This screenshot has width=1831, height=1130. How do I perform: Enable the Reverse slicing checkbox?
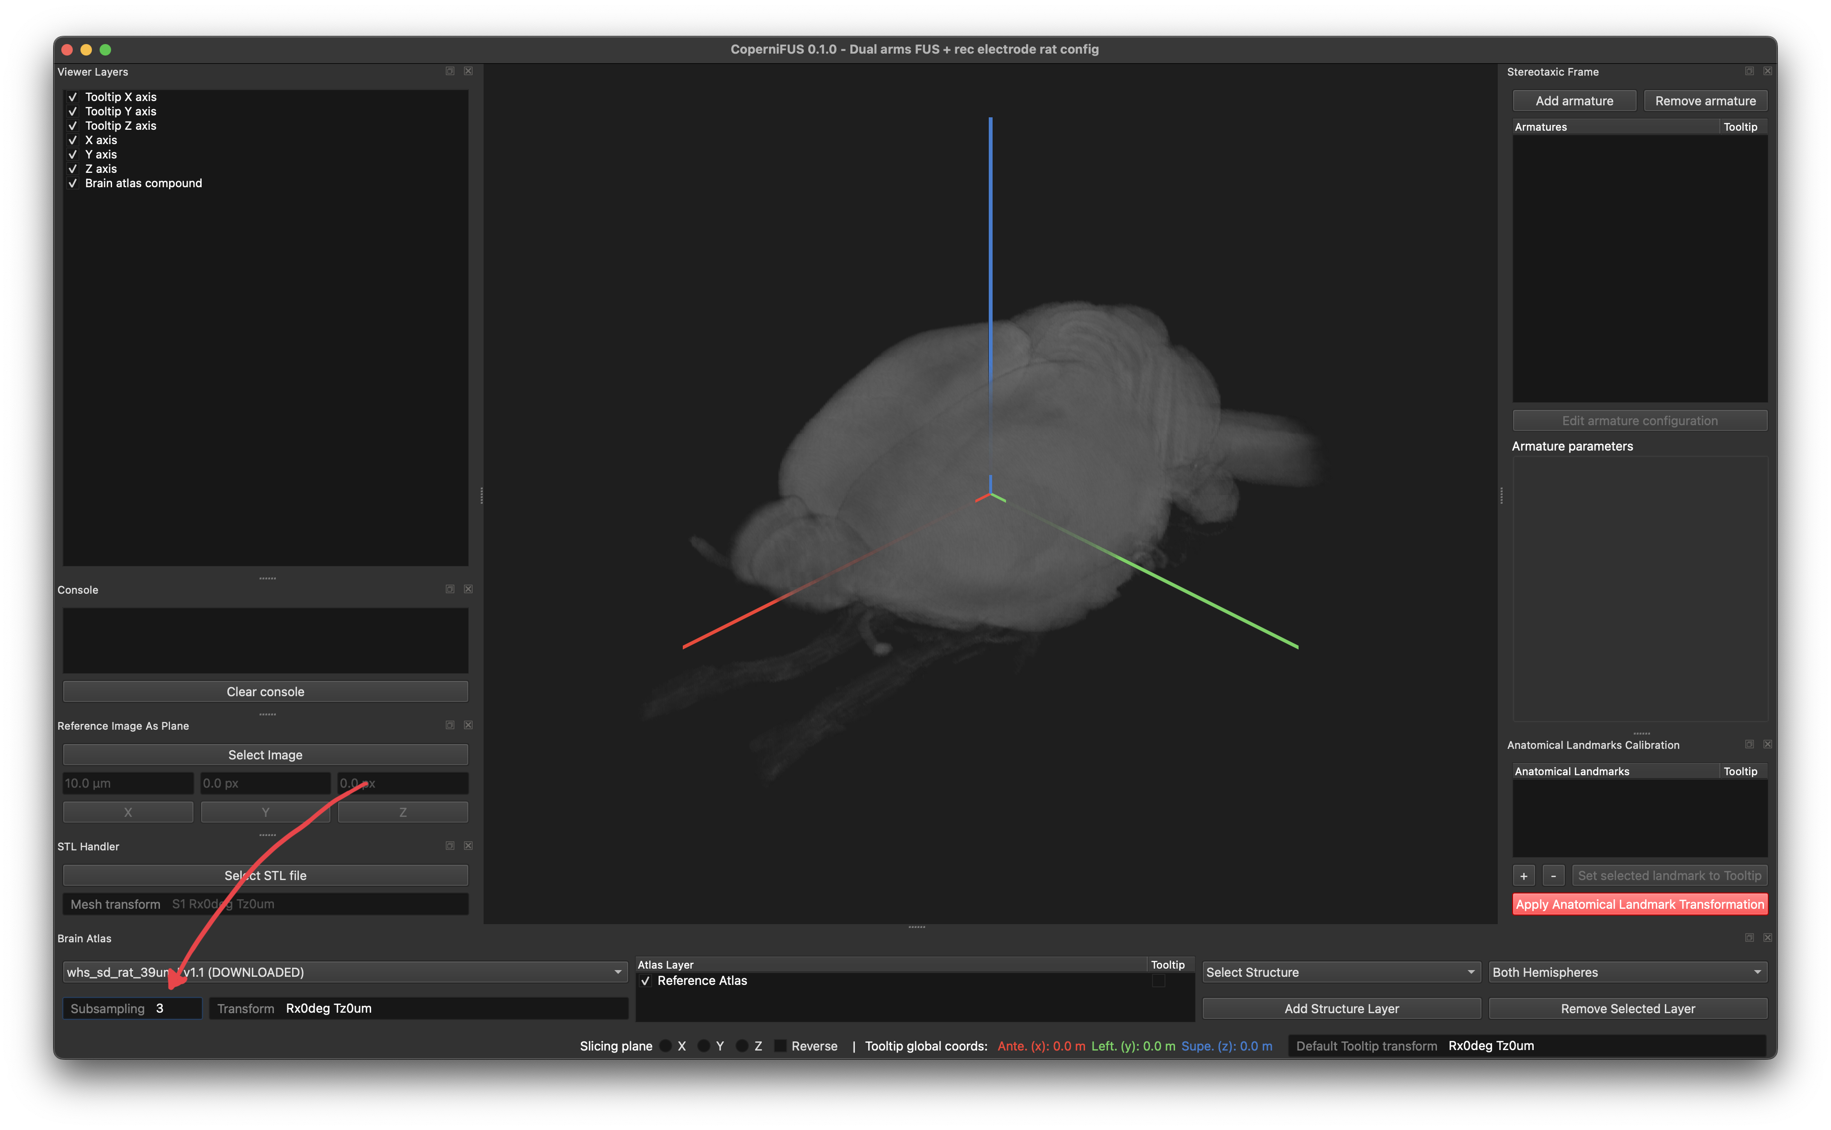tap(780, 1046)
